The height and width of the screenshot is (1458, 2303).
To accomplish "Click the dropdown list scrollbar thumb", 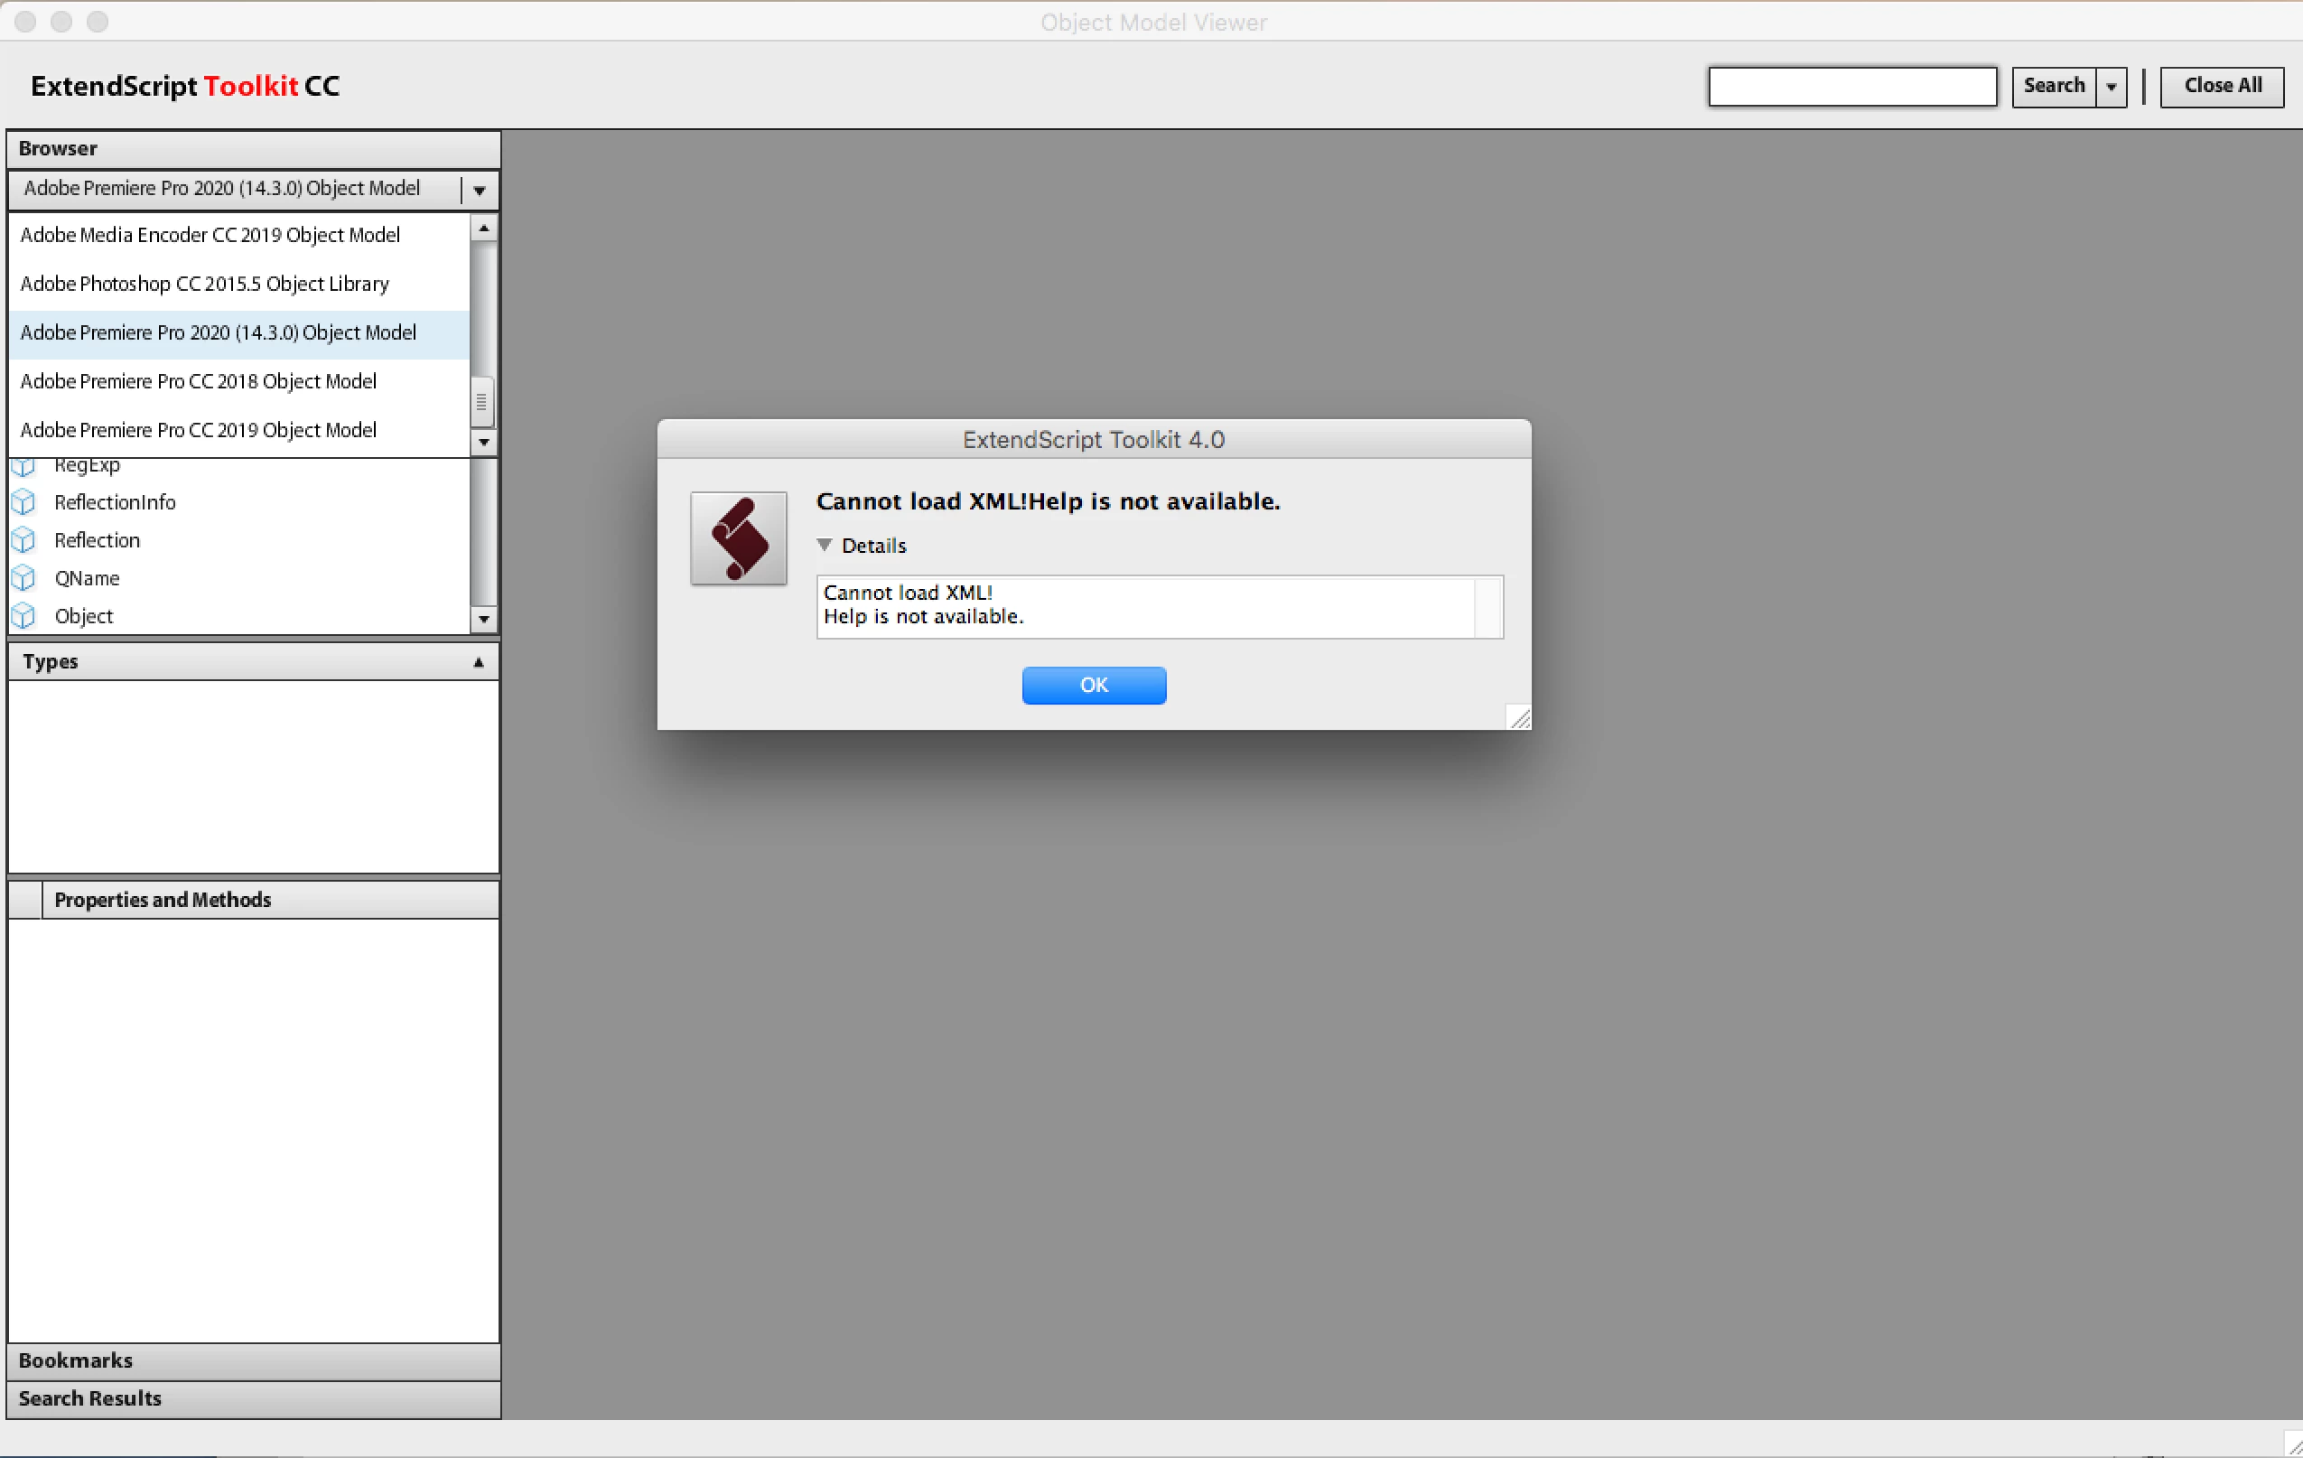I will pyautogui.click(x=482, y=402).
